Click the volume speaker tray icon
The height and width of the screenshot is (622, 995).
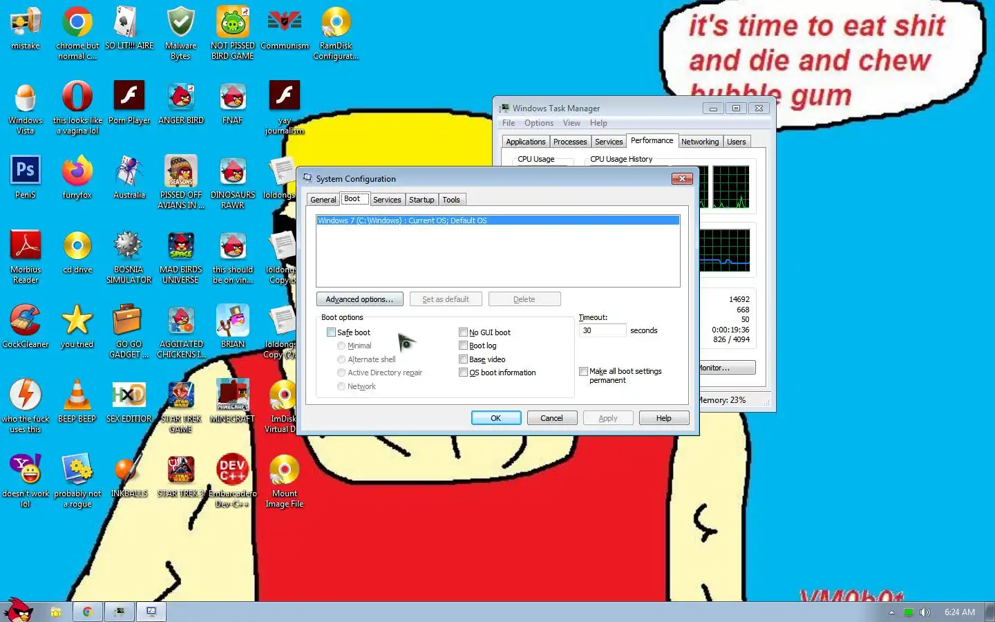click(925, 612)
